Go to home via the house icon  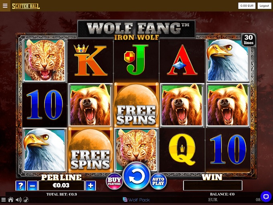click(x=10, y=200)
